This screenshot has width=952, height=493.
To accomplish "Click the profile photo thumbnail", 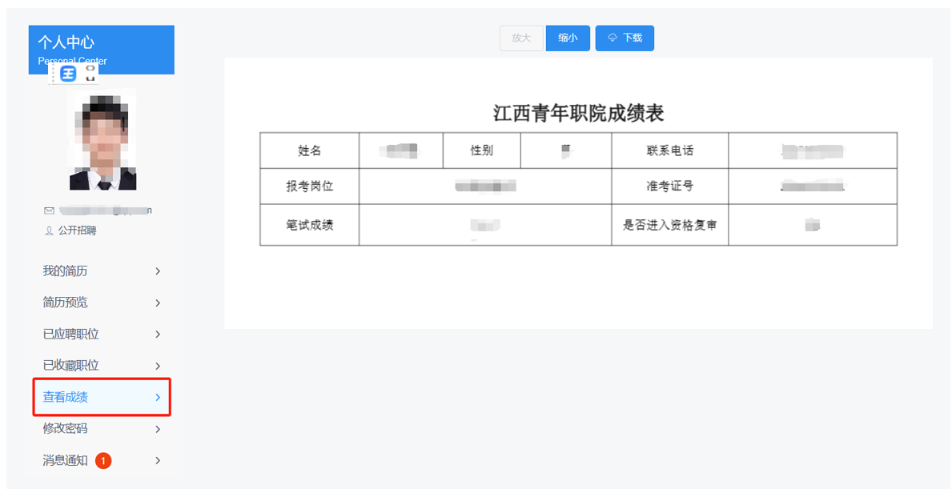I will click(x=102, y=142).
